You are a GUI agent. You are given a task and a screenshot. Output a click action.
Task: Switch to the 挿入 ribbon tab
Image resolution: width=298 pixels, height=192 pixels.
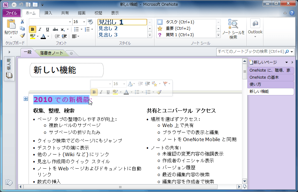[x=48, y=13]
